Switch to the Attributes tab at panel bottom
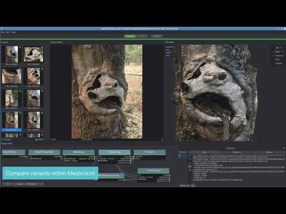 tap(184, 185)
